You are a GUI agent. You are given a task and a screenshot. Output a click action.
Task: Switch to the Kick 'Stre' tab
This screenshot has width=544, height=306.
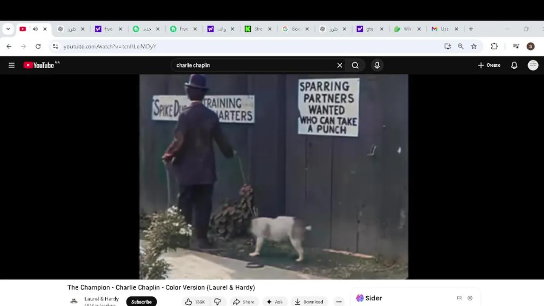click(x=258, y=29)
